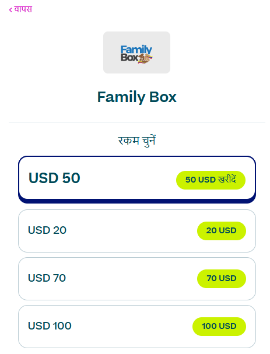This screenshot has width=270, height=354.
Task: Tap the green 100 USD pill button
Action: coord(219,327)
